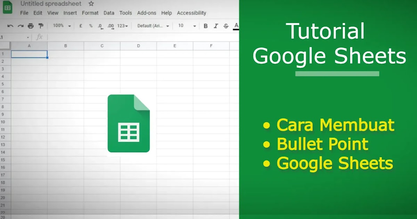The image size is (417, 219).
Task: Toggle strikethrough formatting
Action: (225, 26)
